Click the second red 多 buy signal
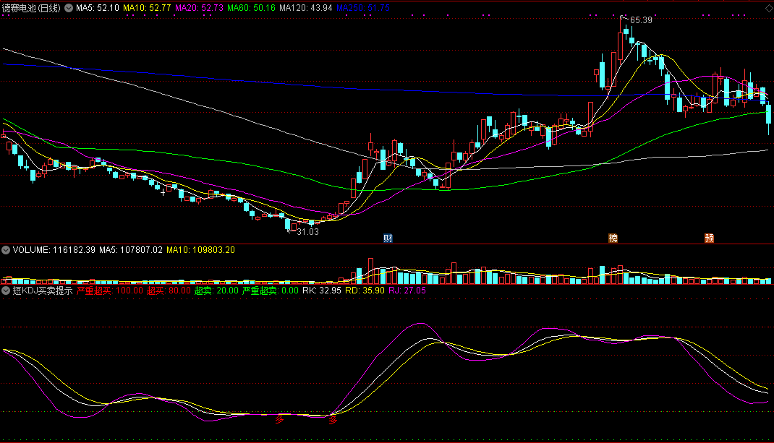Screen dimensions: 774x443 point(333,420)
